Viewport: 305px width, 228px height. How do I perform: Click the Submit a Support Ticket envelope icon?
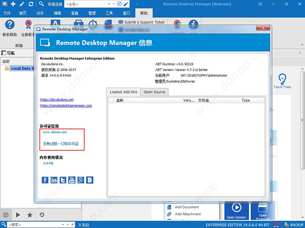point(120,22)
